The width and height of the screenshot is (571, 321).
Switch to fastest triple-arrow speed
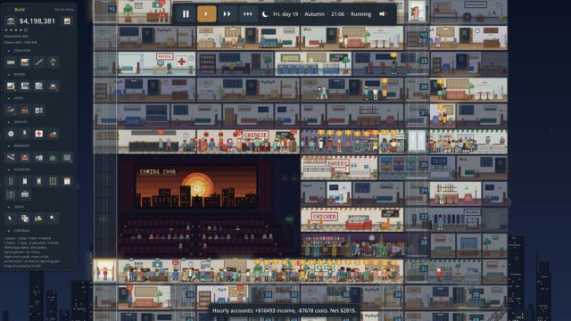coord(248,14)
